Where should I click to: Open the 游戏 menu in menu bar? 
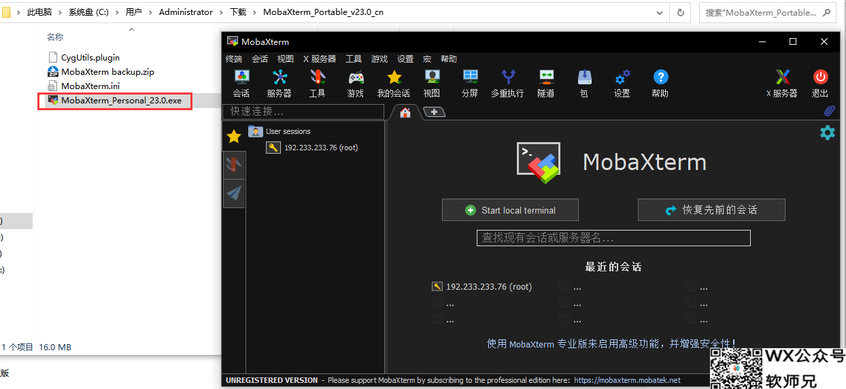379,59
